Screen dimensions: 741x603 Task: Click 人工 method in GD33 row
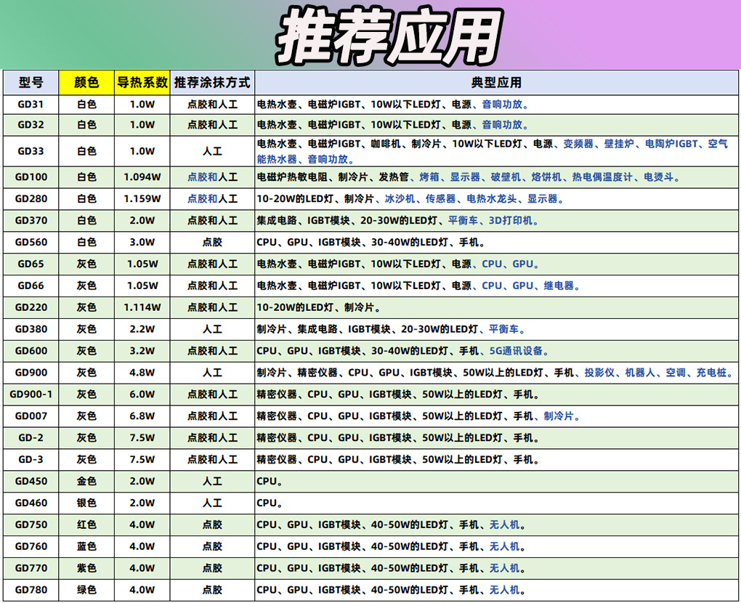pos(212,151)
